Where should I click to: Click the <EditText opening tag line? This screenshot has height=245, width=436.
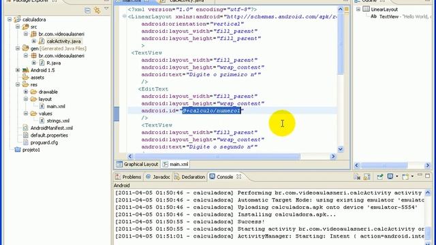coord(153,89)
